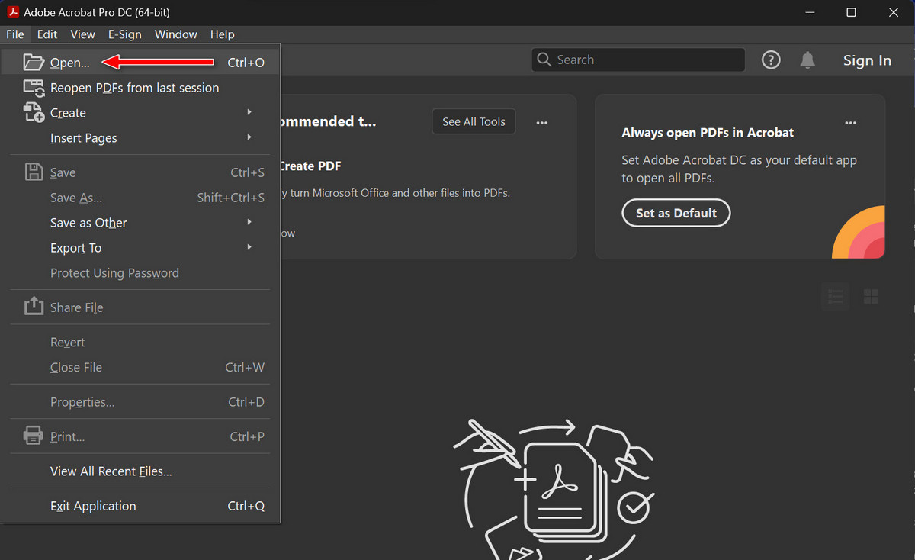This screenshot has width=915, height=560.
Task: Click the Share File icon
Action: click(34, 307)
